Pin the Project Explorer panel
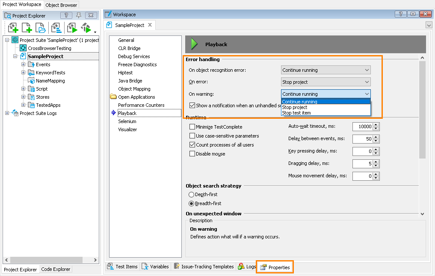Image resolution: width=435 pixels, height=276 pixels. point(79,15)
